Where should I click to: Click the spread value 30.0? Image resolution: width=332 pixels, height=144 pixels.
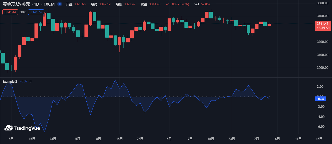tap(23, 12)
